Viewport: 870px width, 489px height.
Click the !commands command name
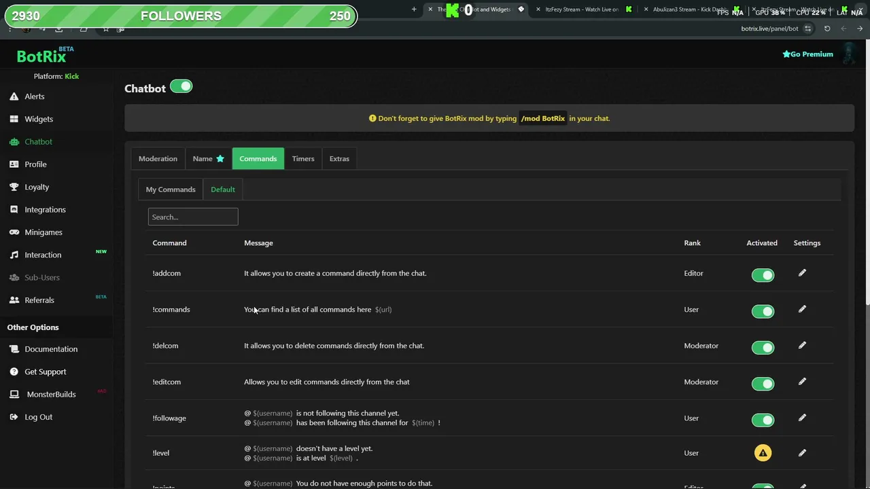pos(171,309)
